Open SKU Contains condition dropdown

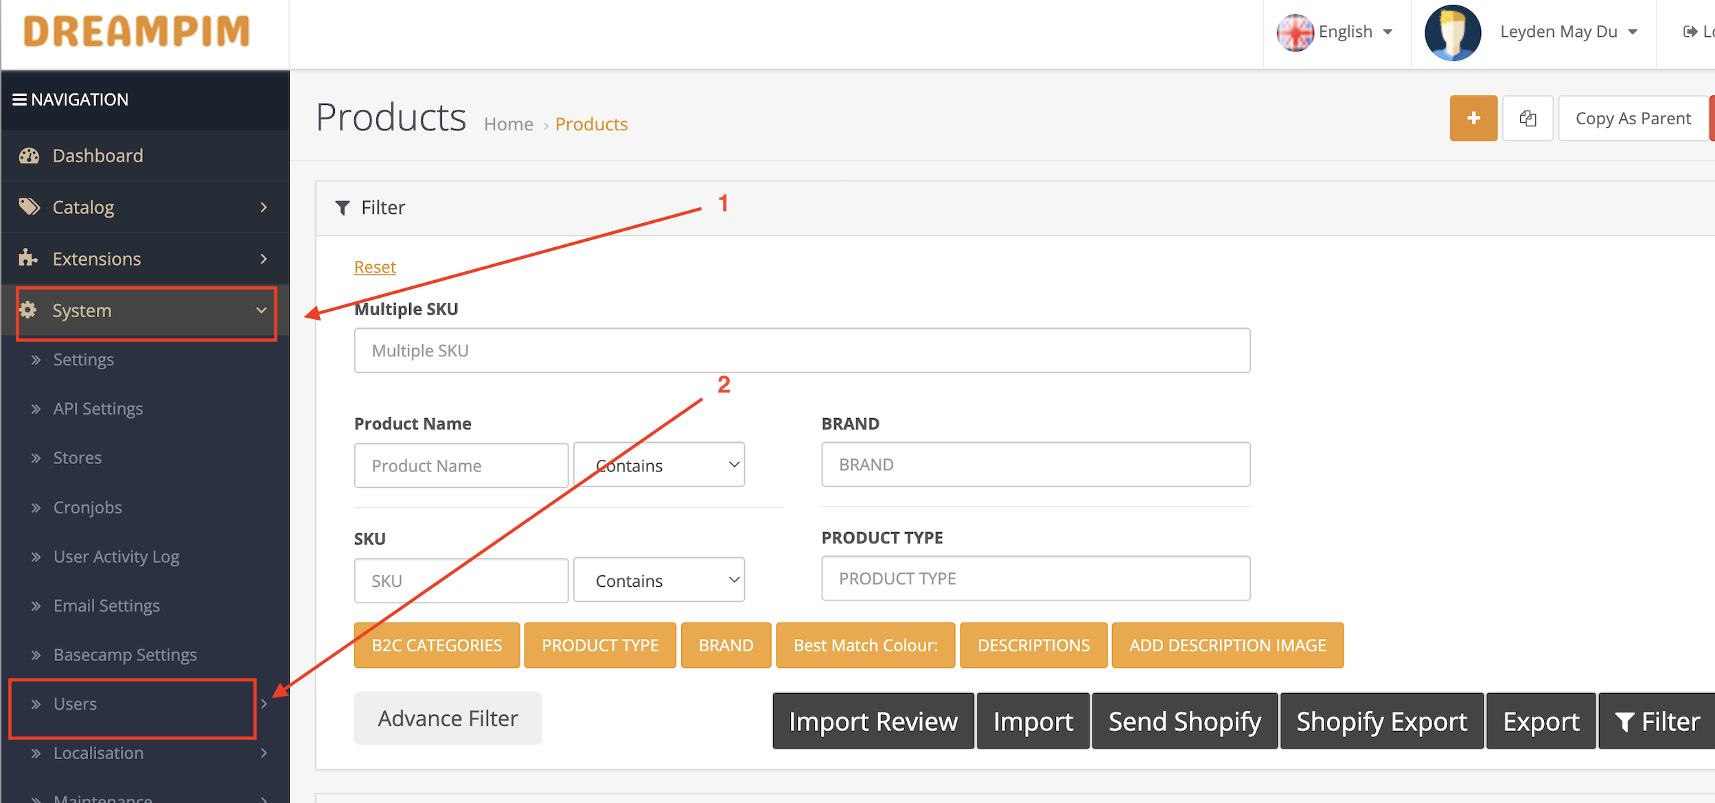tap(659, 581)
